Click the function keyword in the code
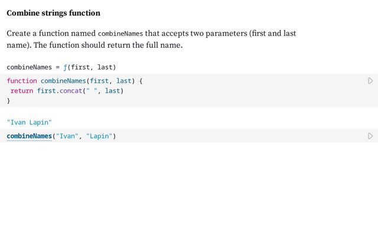This screenshot has width=378, height=236. coord(21,81)
